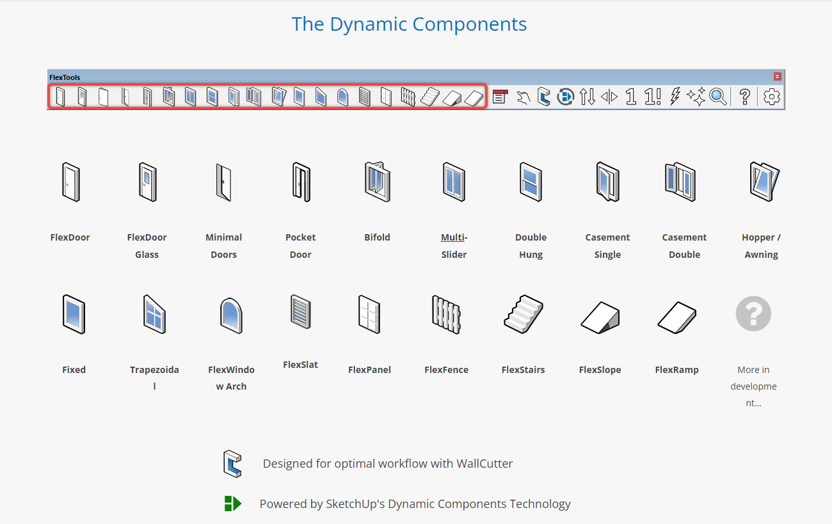Click the 'FlexRamp' label text
The height and width of the screenshot is (524, 832).
(x=677, y=370)
